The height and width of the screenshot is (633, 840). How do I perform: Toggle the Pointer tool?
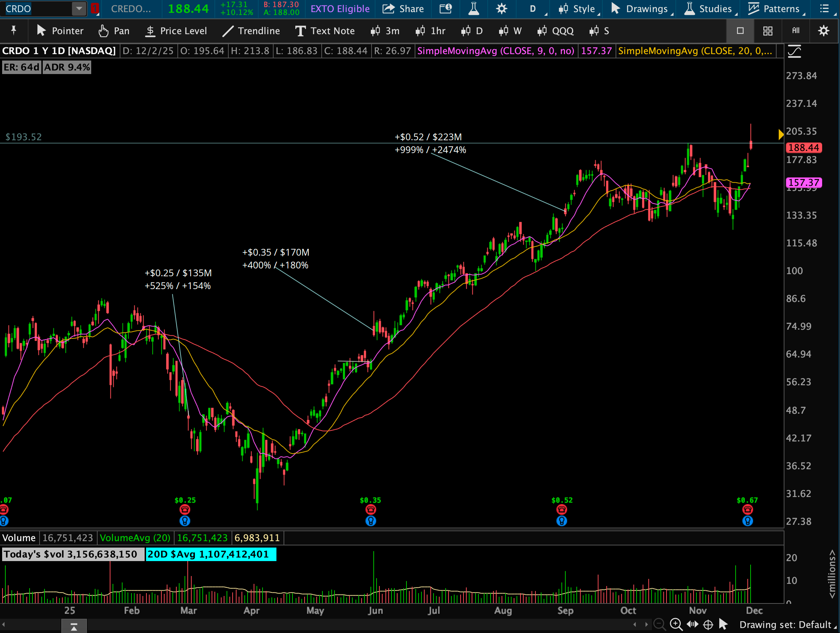point(60,31)
